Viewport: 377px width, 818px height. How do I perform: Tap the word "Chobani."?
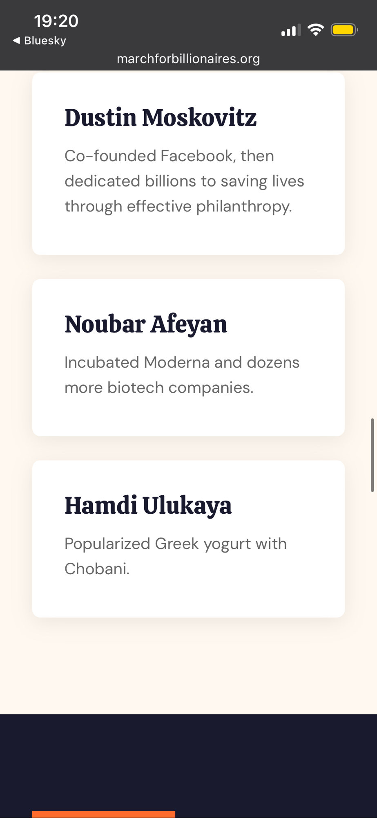coord(97,569)
